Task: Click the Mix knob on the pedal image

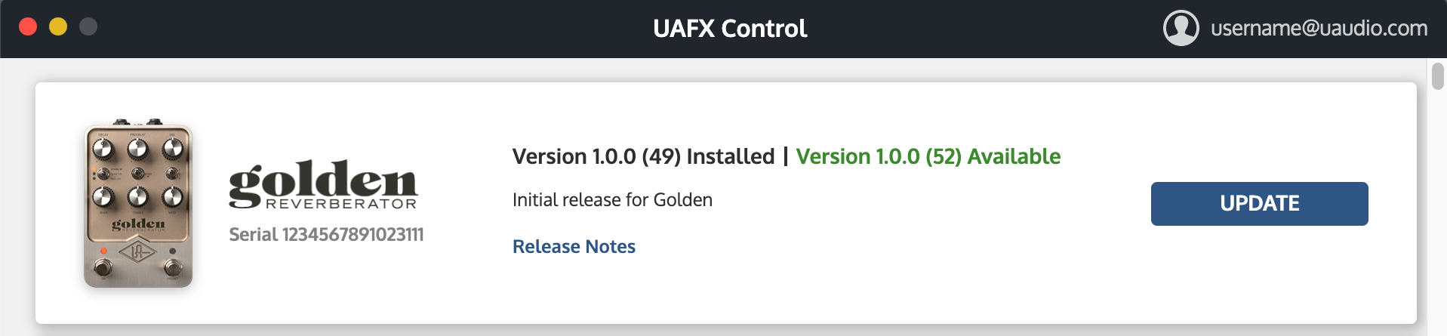Action: (x=173, y=150)
